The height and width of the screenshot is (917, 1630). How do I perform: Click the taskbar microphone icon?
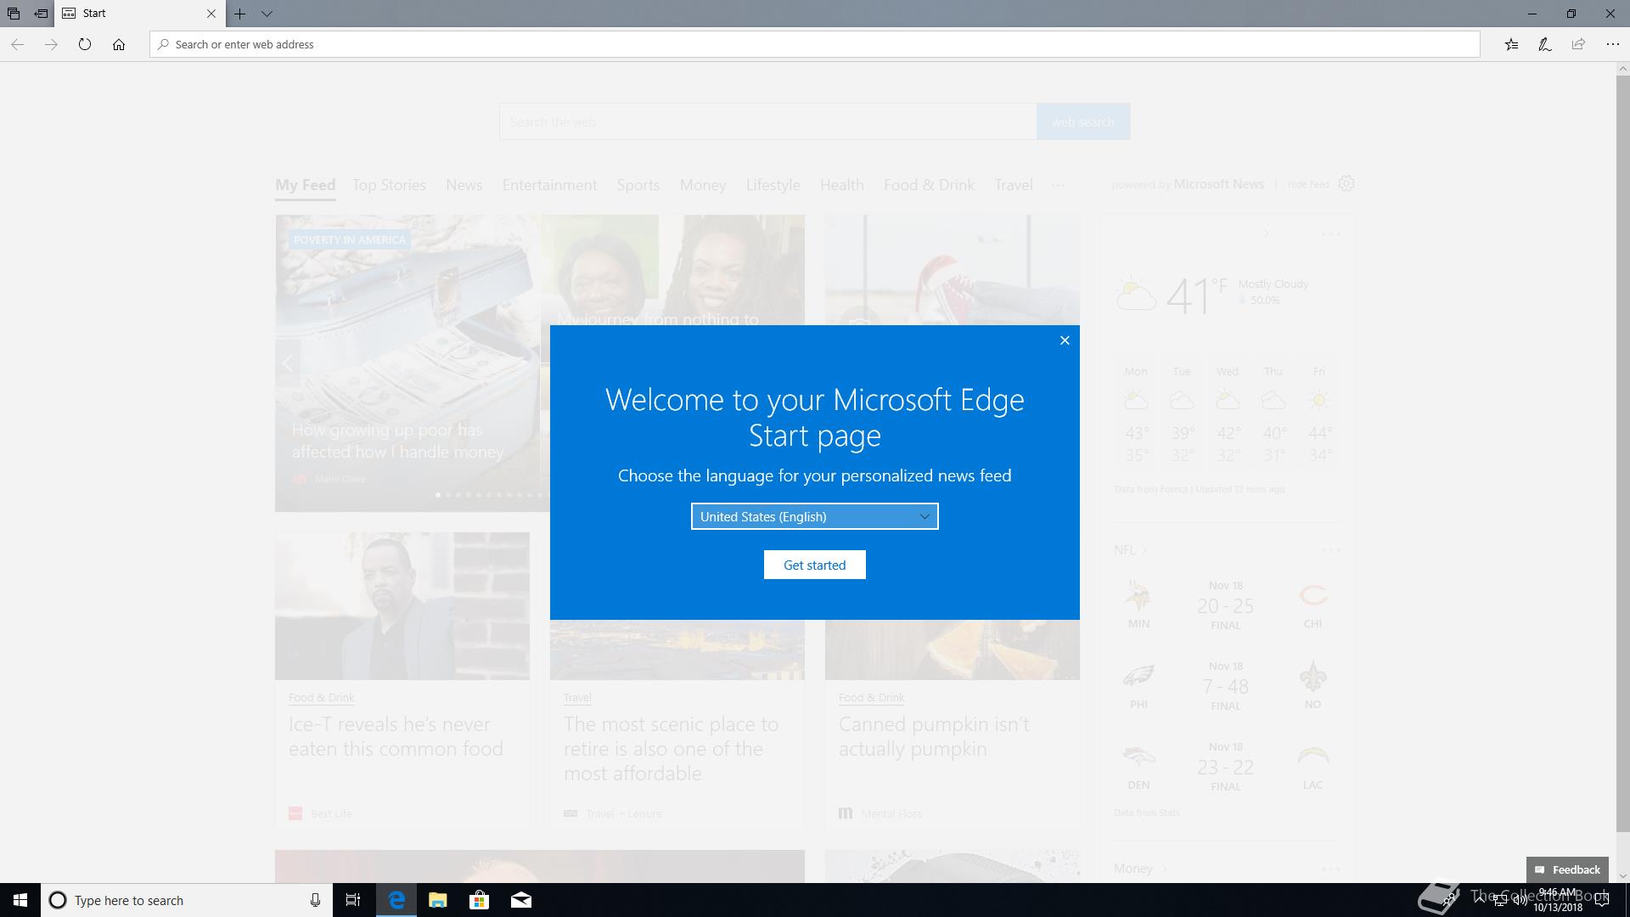point(315,900)
